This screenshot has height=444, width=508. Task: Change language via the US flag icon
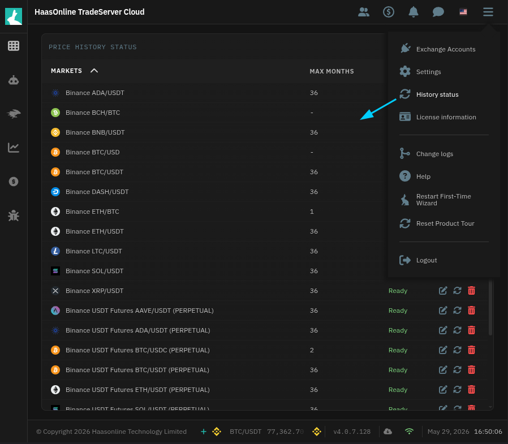point(463,12)
